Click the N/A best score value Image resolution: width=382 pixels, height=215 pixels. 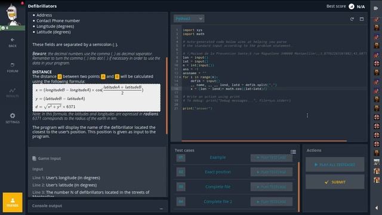[361, 7]
